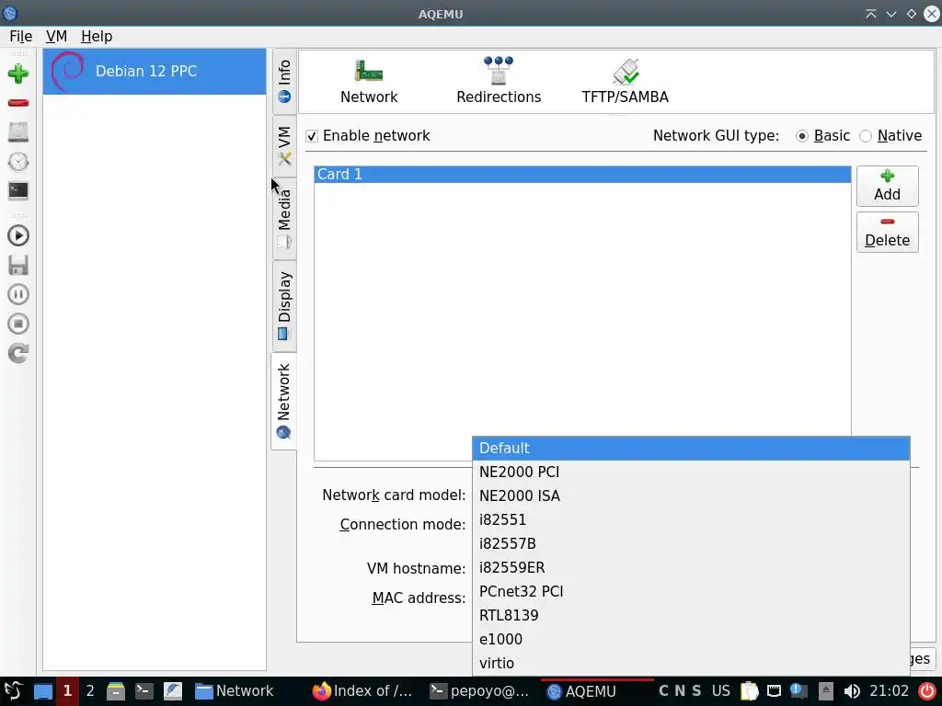Image resolution: width=942 pixels, height=706 pixels.
Task: Select RTL8139 card model
Action: pyautogui.click(x=691, y=615)
